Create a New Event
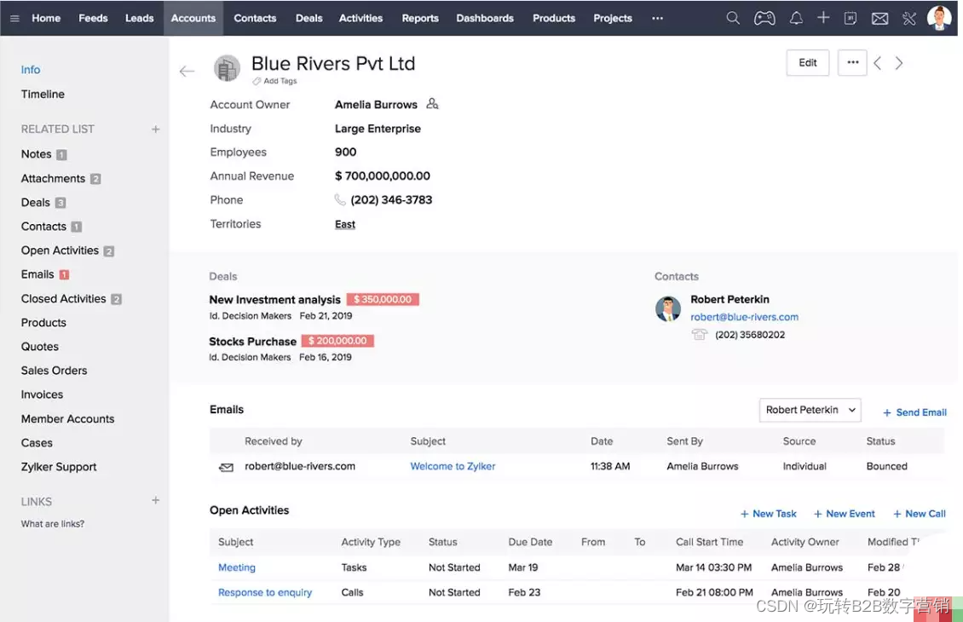This screenshot has width=963, height=622. pos(845,514)
